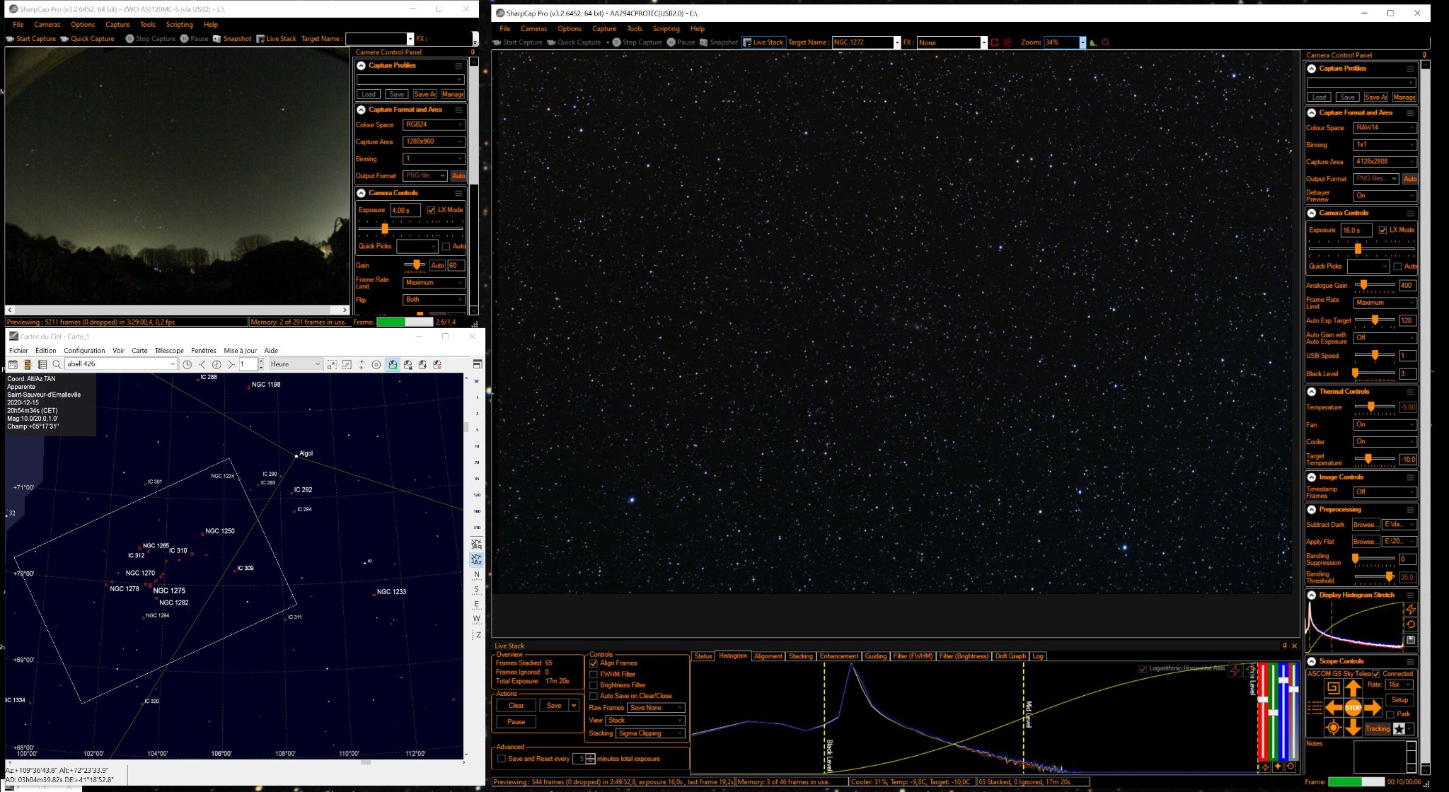
Task: Click the equatorial coordinate icon in Cartes du Ciel sidebar
Action: (476, 544)
